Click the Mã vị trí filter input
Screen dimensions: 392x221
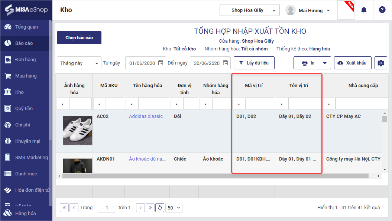(260, 104)
